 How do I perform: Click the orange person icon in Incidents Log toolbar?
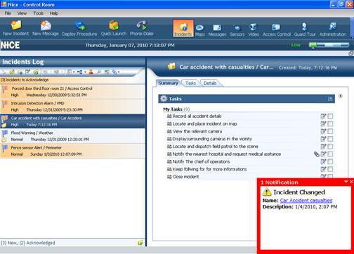[91, 72]
